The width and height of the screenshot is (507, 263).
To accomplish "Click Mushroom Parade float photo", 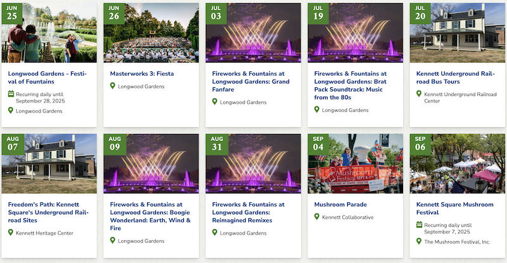I will [x=355, y=163].
